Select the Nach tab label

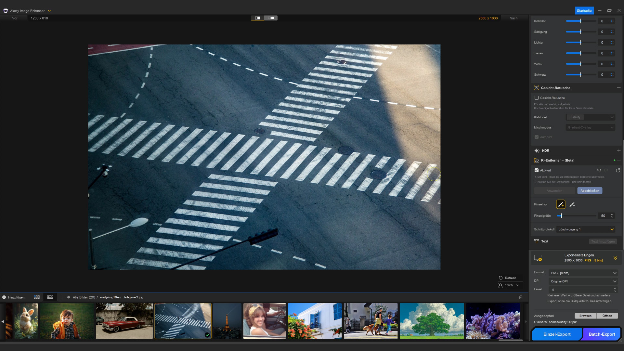click(x=513, y=18)
